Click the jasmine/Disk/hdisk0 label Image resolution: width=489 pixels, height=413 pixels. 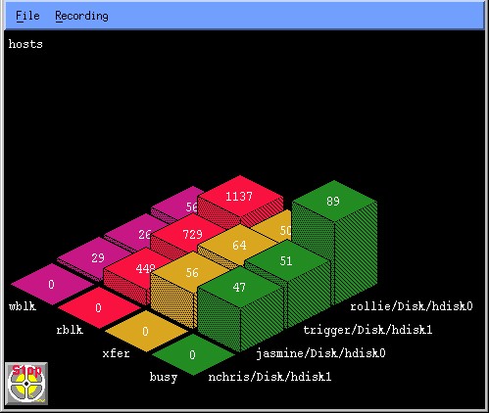pyautogui.click(x=320, y=353)
